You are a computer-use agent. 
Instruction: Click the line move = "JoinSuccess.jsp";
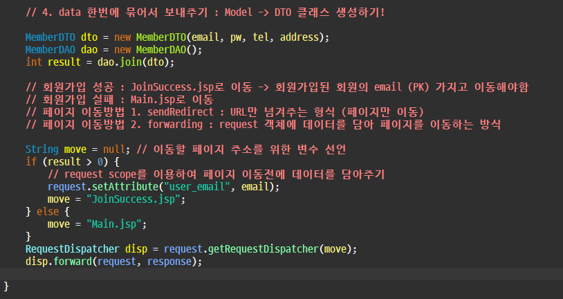(116, 199)
